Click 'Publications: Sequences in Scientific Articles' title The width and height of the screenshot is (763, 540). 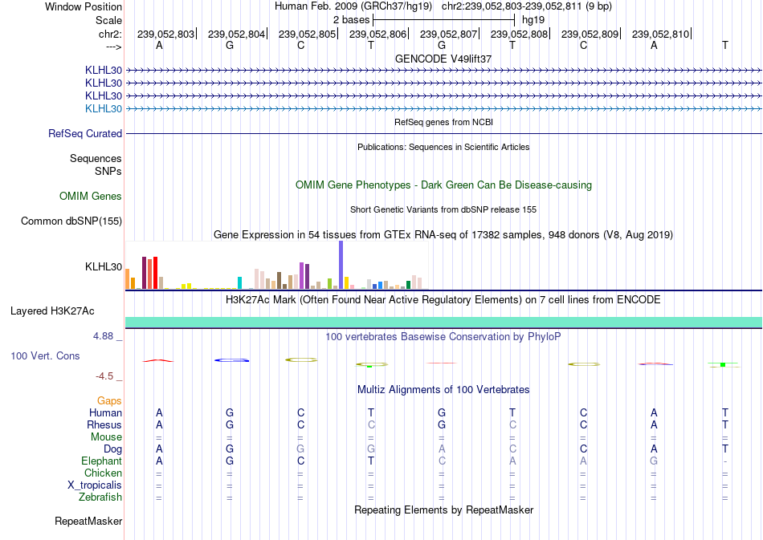click(443, 147)
